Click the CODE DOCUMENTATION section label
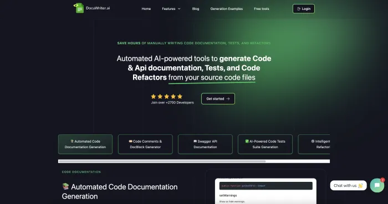Screen dimensions: 388x204 [x=81, y=172]
